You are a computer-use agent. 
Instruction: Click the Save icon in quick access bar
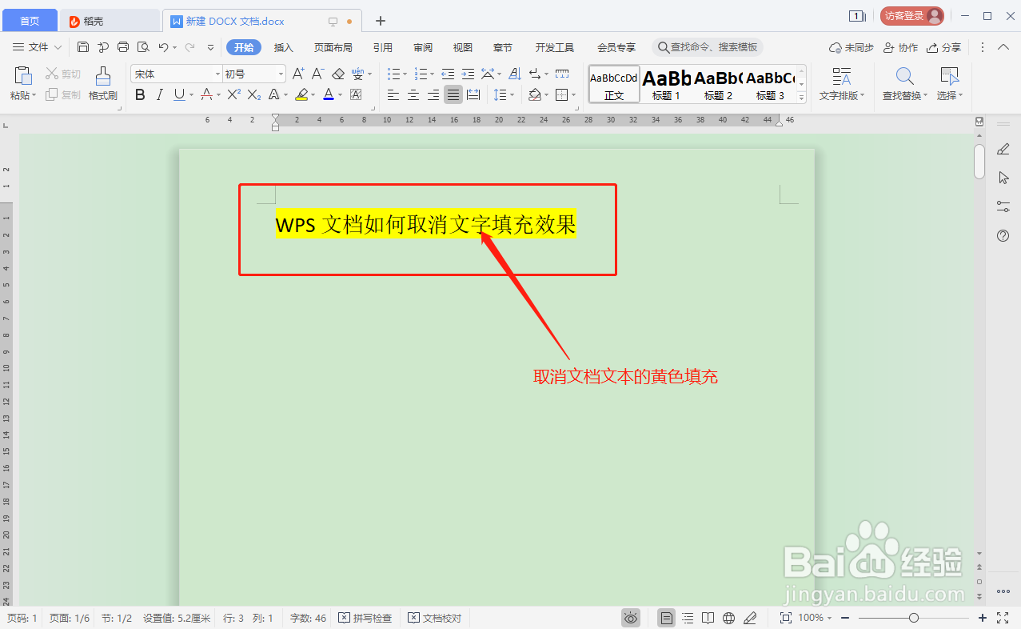click(83, 47)
